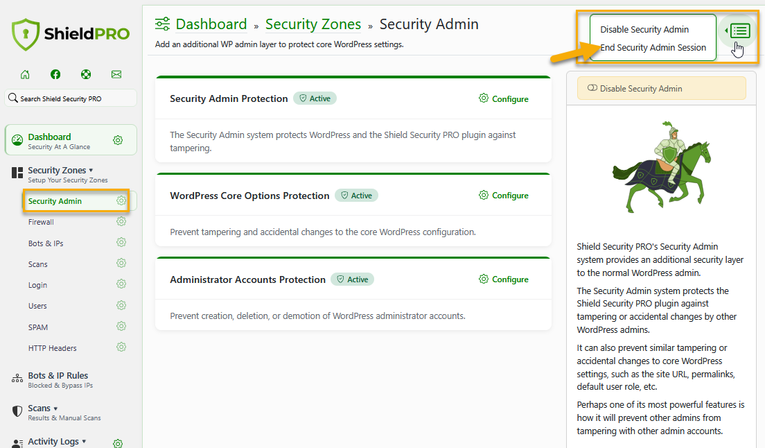Click the knight on horse illustration
The width and height of the screenshot is (765, 448).
point(662,167)
